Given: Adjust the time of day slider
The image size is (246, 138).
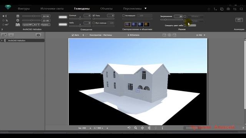Looking at the screenshot, I should (31, 20).
